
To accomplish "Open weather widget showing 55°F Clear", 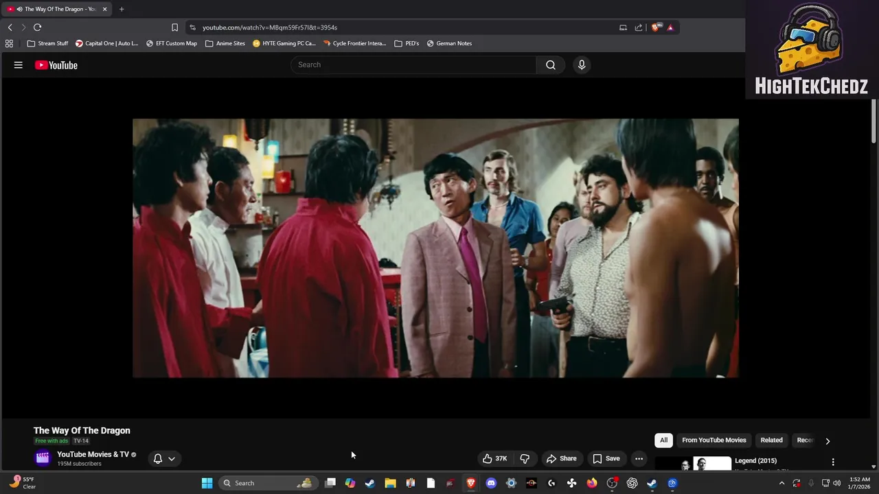I will coord(22,483).
